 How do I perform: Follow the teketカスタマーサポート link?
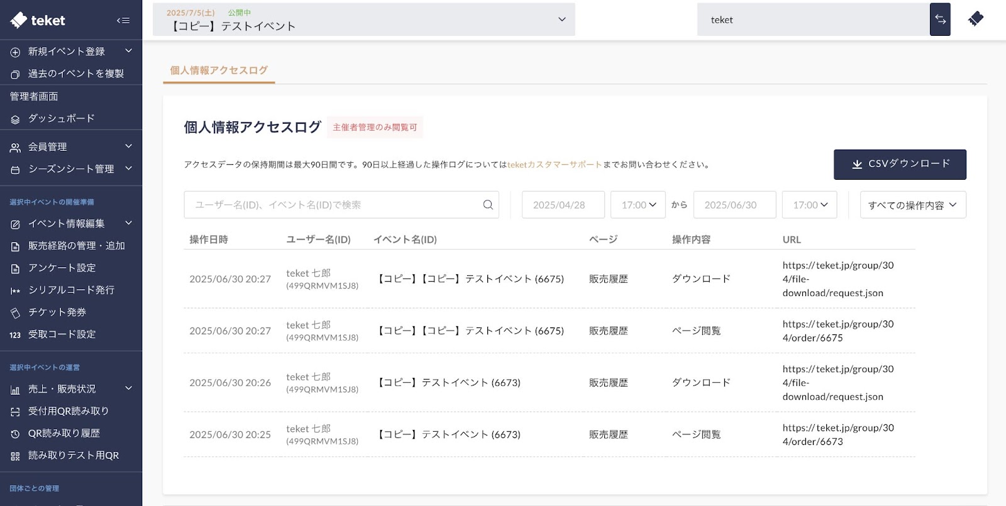click(555, 165)
